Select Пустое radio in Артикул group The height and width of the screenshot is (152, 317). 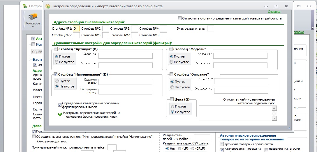(57, 56)
